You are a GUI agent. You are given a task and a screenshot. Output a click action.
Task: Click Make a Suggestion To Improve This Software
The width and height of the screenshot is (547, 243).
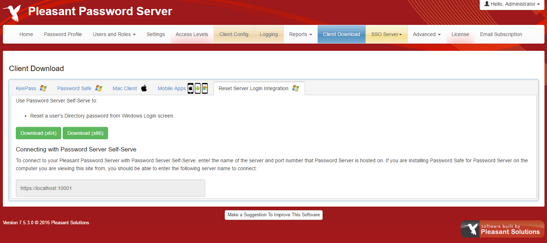(x=274, y=215)
